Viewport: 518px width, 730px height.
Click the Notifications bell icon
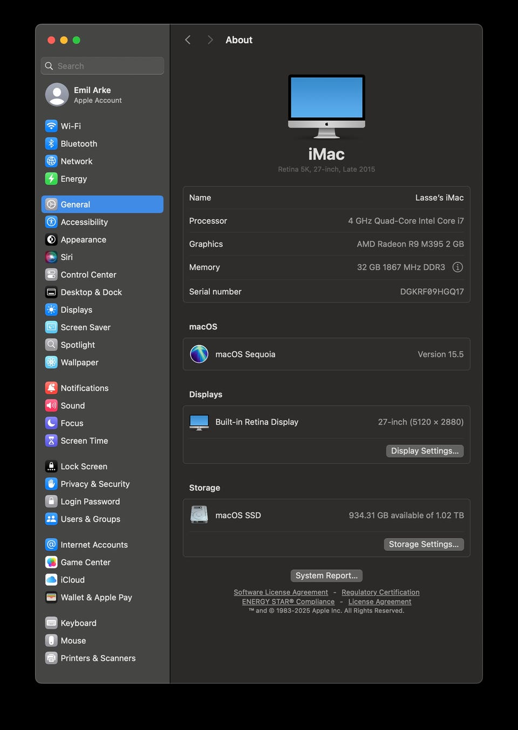point(51,388)
